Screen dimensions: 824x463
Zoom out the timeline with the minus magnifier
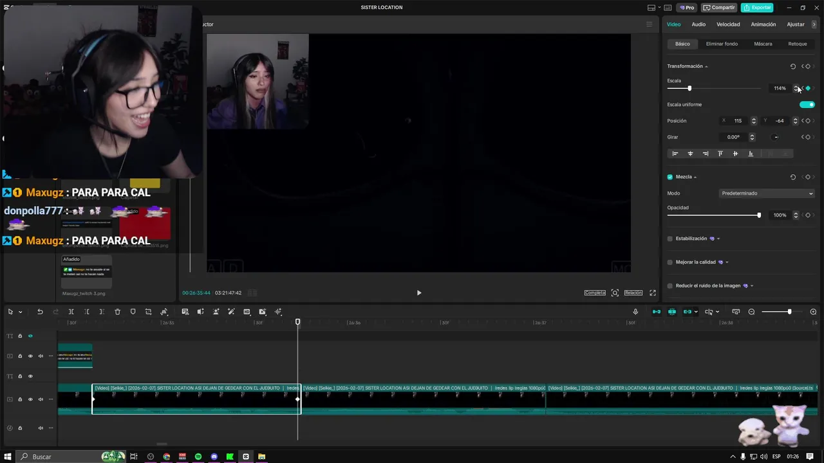[x=751, y=312]
